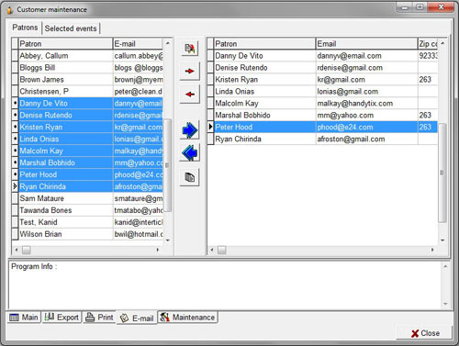This screenshot has height=346, width=459.
Task: Click left list horizontal scroll right arrow
Action: tap(158, 250)
